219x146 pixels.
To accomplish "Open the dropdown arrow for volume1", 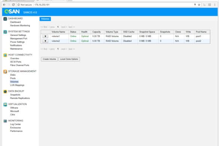I will pyautogui.click(x=45, y=36).
